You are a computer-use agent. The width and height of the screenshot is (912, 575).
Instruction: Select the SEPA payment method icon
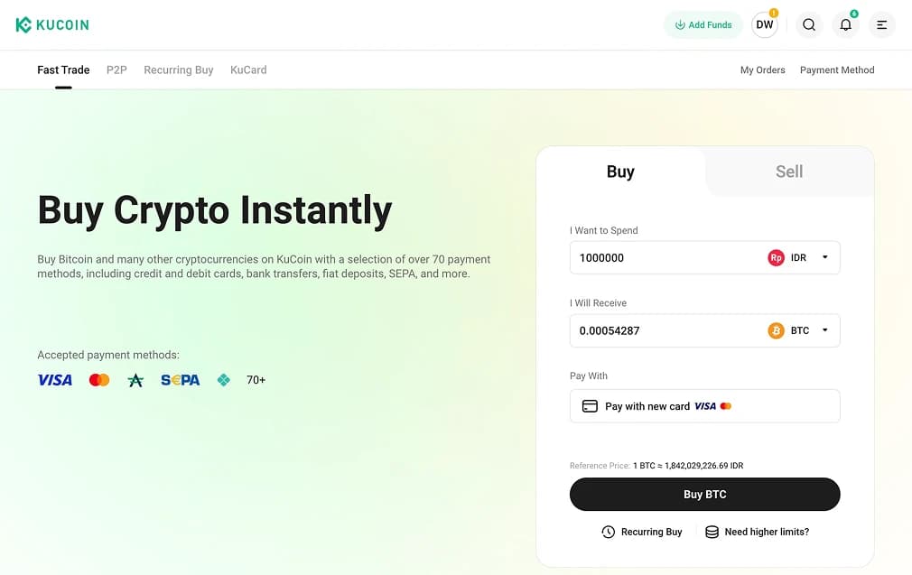click(x=180, y=379)
